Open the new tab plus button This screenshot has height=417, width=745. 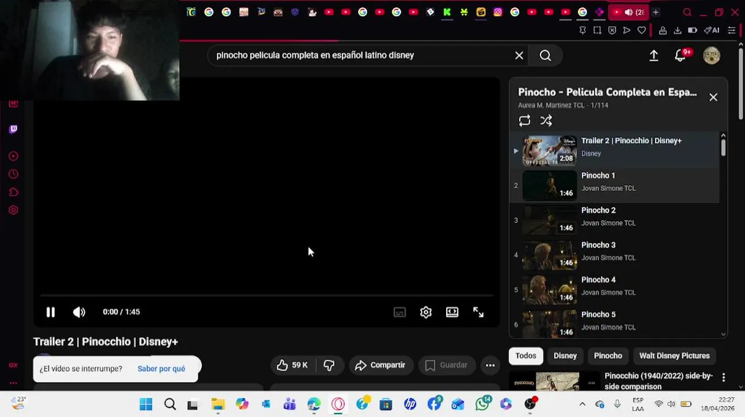coord(656,12)
